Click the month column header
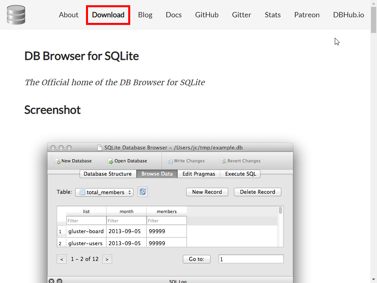377x283 pixels. (x=127, y=211)
